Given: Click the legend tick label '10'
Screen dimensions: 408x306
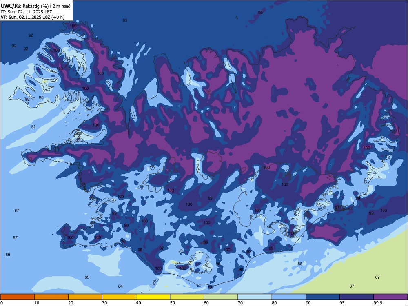Looking at the screenshot, I should [x=37, y=303].
